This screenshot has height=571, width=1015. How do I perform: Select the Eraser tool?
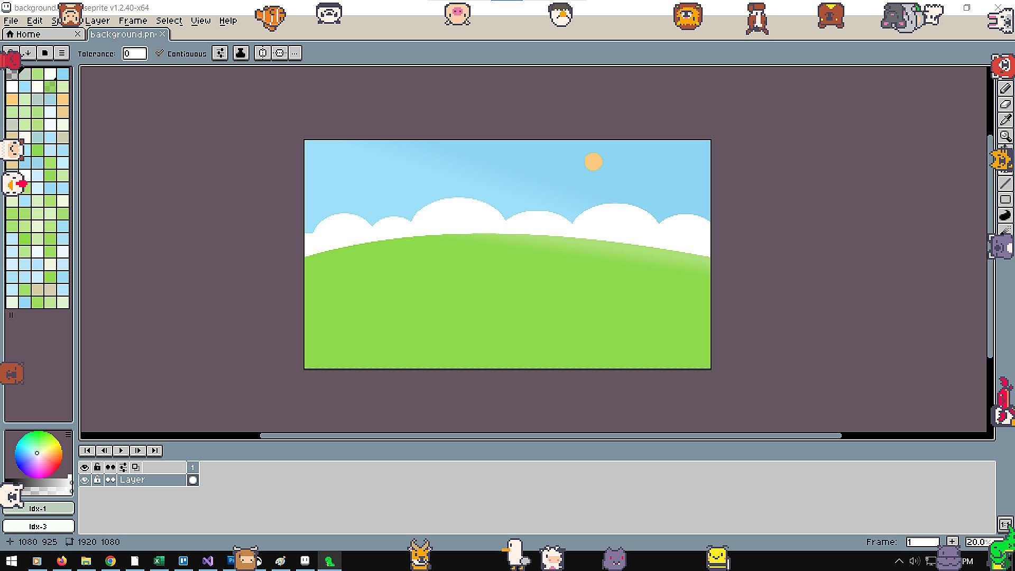1005,105
